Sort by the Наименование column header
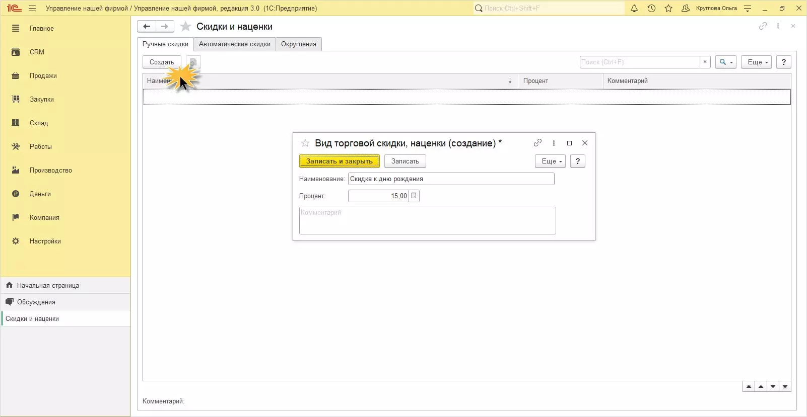 pos(330,80)
